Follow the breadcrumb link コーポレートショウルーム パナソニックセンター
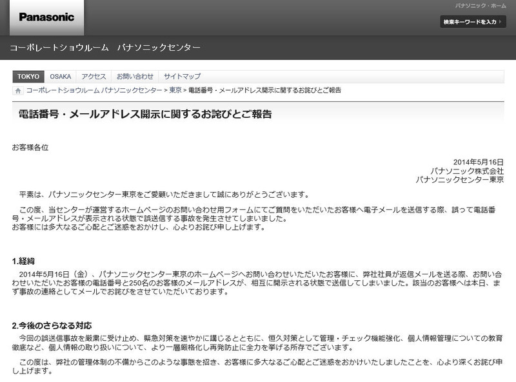 pyautogui.click(x=94, y=91)
